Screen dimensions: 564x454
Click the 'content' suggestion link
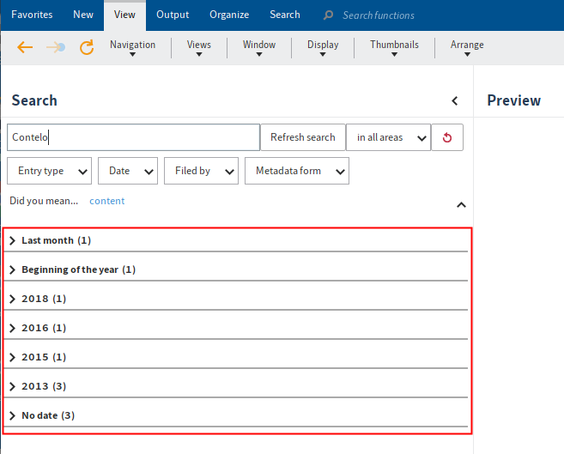click(106, 201)
